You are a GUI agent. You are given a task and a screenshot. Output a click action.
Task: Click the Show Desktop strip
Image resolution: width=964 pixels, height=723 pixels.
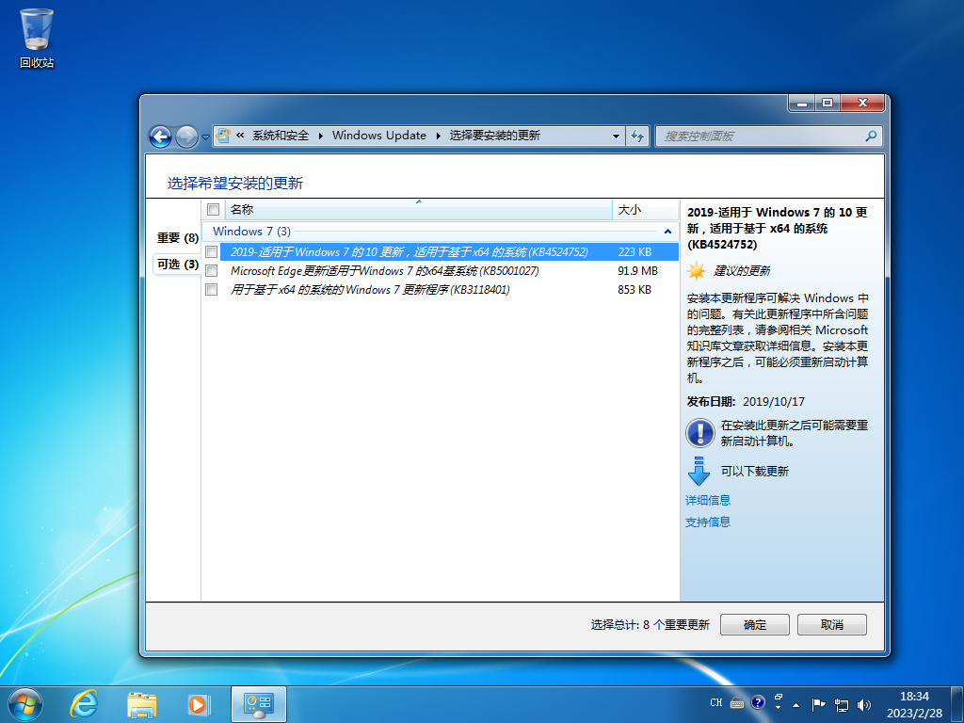tap(957, 704)
